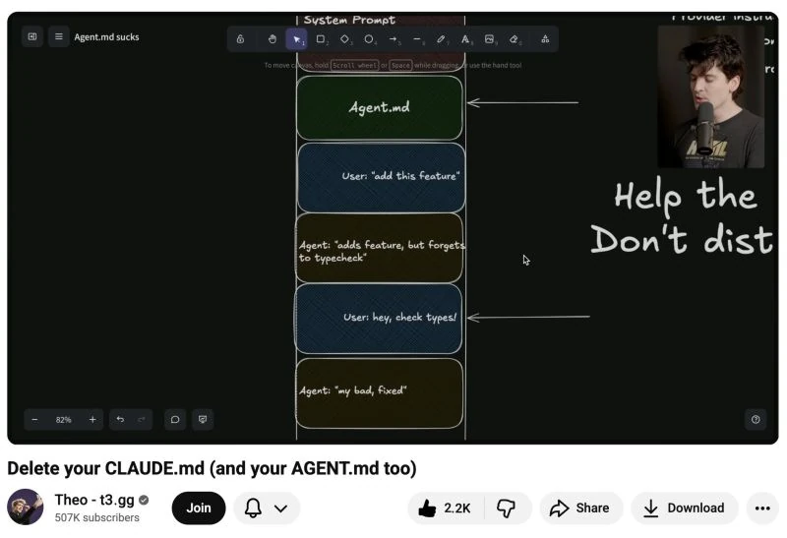Click the 507K subscribers text

point(96,517)
